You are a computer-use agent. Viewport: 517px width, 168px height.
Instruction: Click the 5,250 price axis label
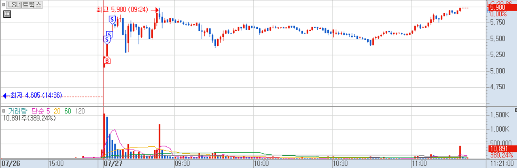coord(497,55)
